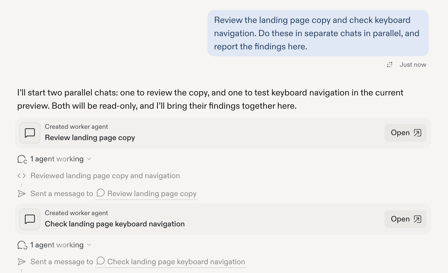448x273 pixels.
Task: Collapse the second '1 agent working' chevron below keyboard card
Action: [x=89, y=245]
